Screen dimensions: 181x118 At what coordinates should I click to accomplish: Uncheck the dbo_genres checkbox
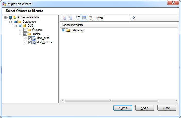click(x=30, y=42)
